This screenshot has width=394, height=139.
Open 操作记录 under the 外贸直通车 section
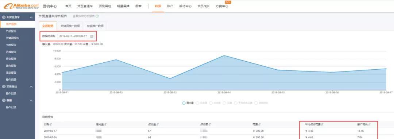[11, 80]
